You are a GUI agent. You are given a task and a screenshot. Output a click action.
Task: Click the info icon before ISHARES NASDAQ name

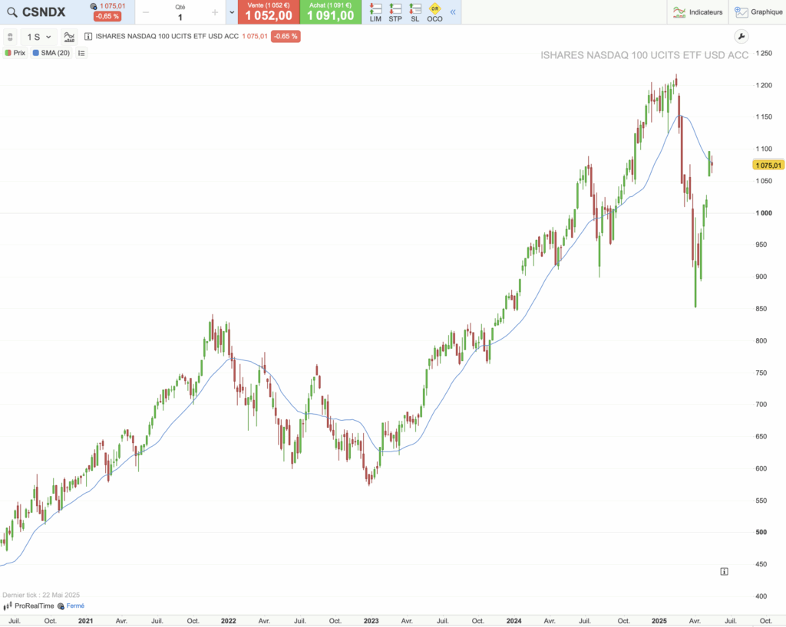point(88,37)
